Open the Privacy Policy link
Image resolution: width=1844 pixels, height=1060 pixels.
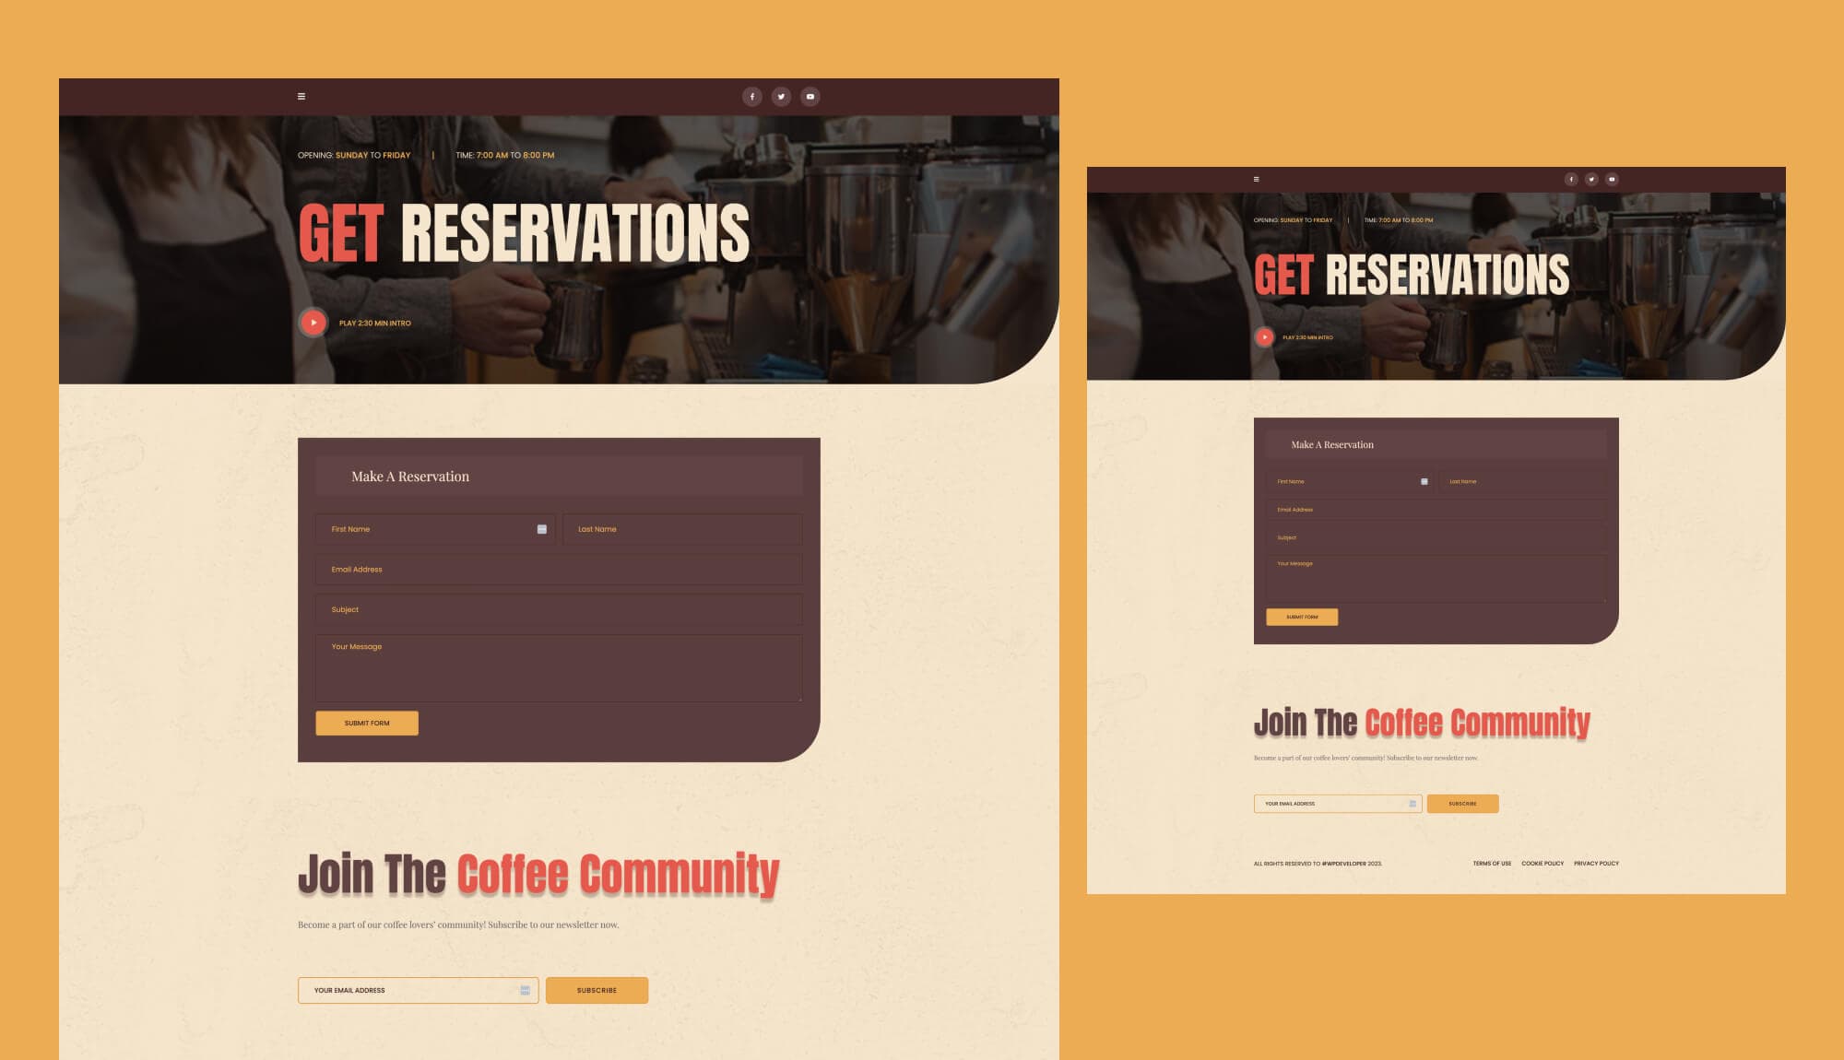pyautogui.click(x=1595, y=864)
